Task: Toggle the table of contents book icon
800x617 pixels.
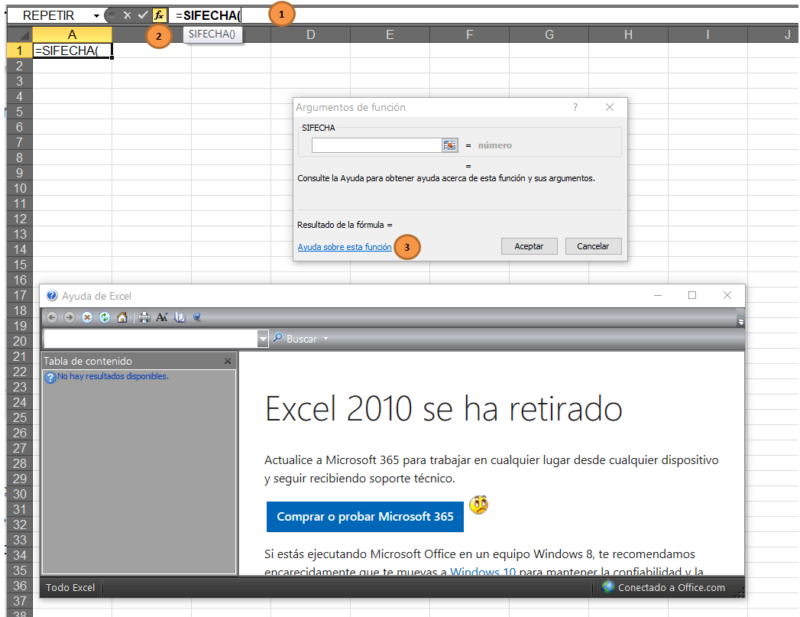Action: coord(180,317)
